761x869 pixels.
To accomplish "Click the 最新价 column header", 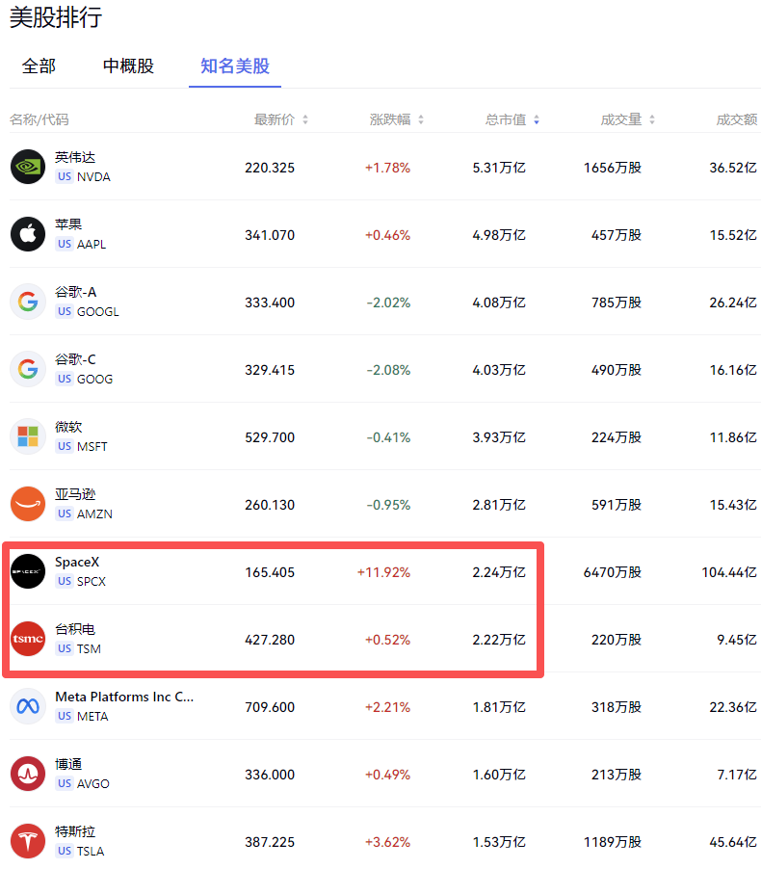I will (275, 119).
